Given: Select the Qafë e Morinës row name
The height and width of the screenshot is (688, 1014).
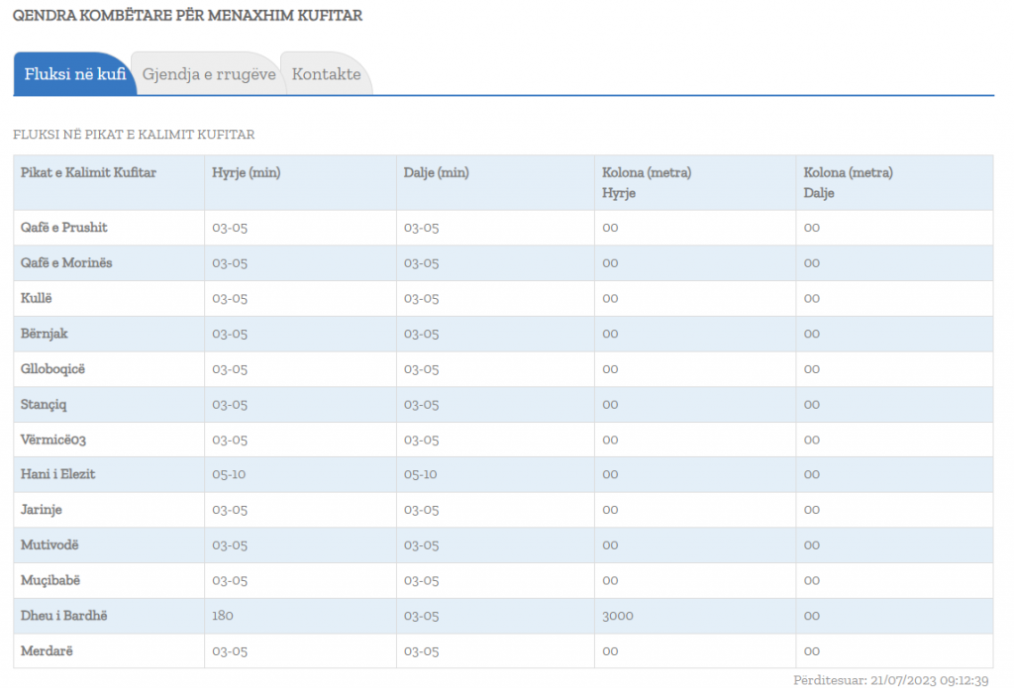Looking at the screenshot, I should pos(66,263).
